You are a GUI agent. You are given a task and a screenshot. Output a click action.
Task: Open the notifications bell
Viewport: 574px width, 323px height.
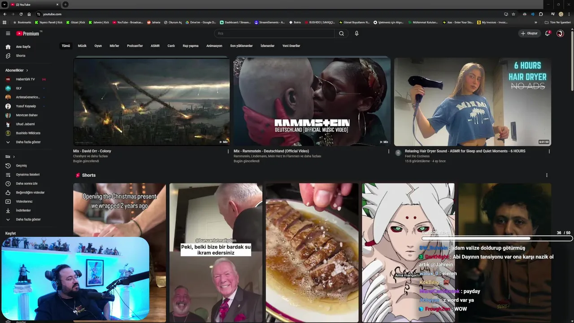(548, 33)
